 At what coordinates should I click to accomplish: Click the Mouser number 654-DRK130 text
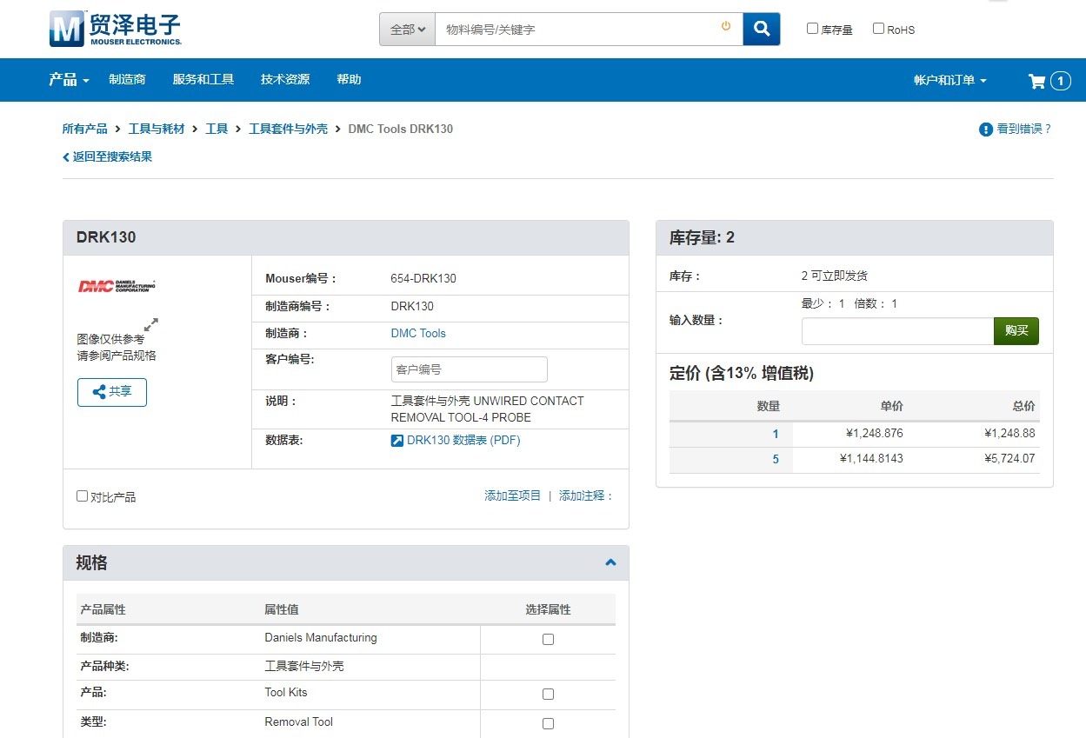[x=423, y=279]
